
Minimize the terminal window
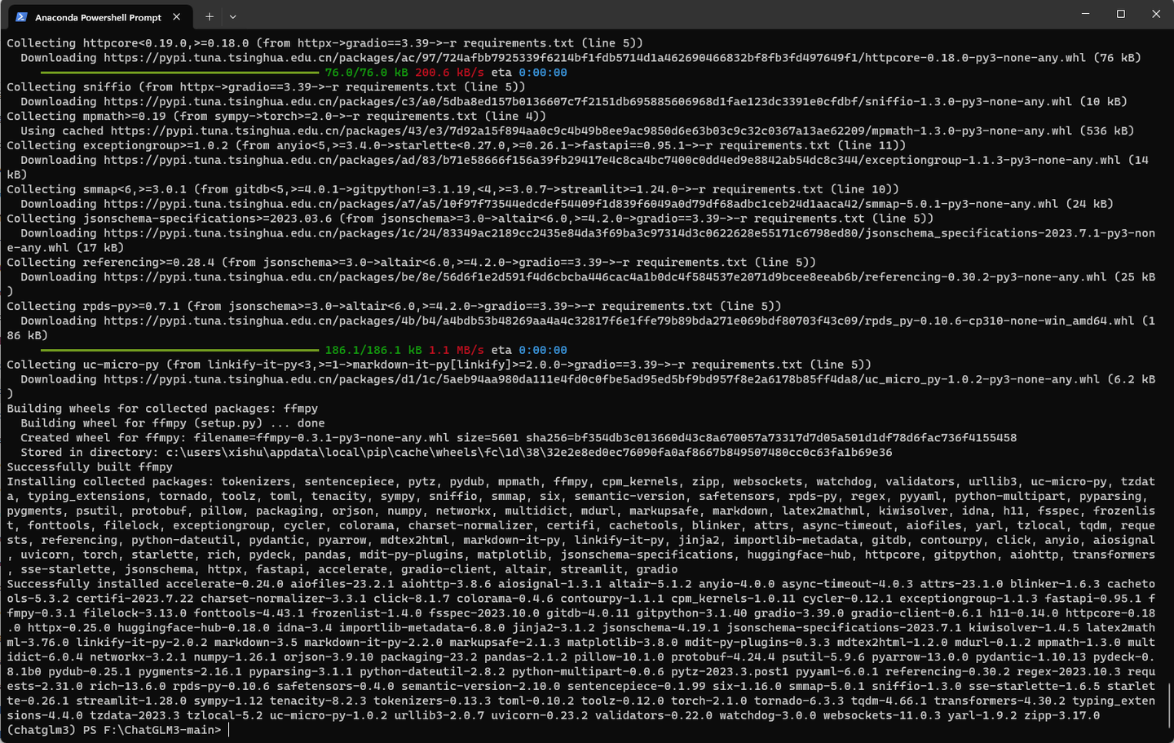(x=1085, y=14)
